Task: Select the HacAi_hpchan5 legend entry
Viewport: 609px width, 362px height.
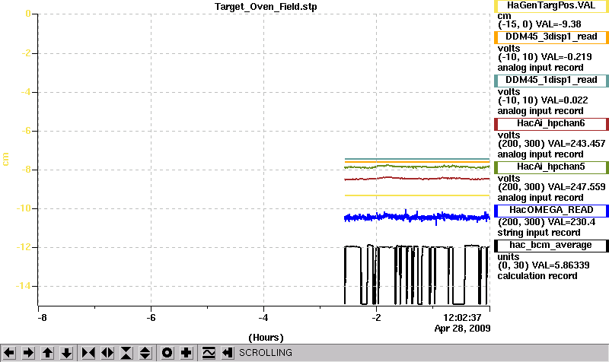Action: pyautogui.click(x=551, y=167)
